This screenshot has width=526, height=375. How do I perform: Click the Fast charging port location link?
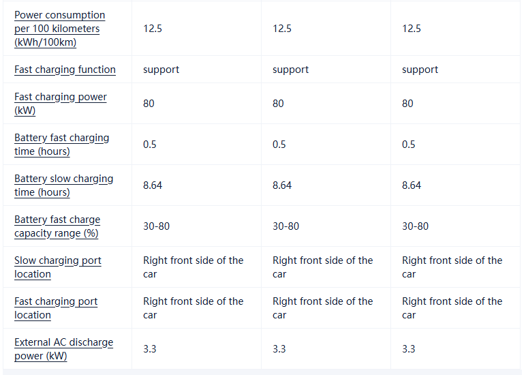click(56, 308)
